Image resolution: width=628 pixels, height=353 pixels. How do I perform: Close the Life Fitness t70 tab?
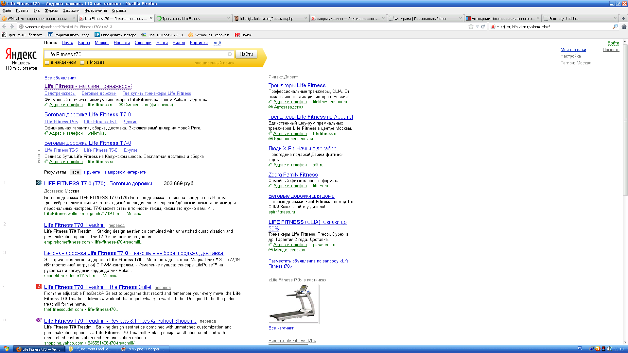(x=151, y=18)
